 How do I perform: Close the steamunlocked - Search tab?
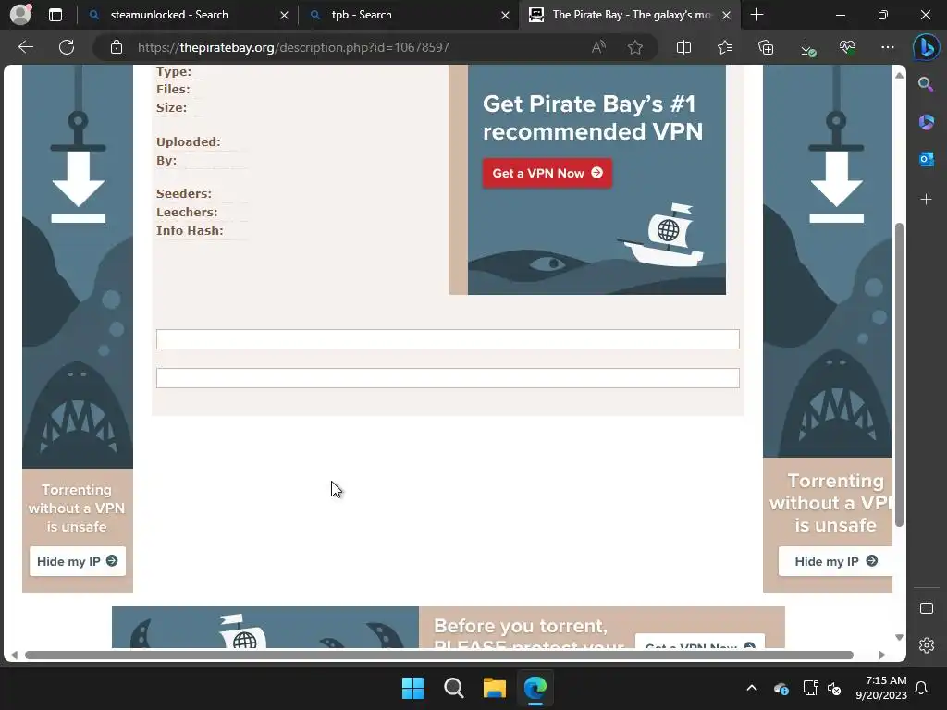pyautogui.click(x=285, y=15)
